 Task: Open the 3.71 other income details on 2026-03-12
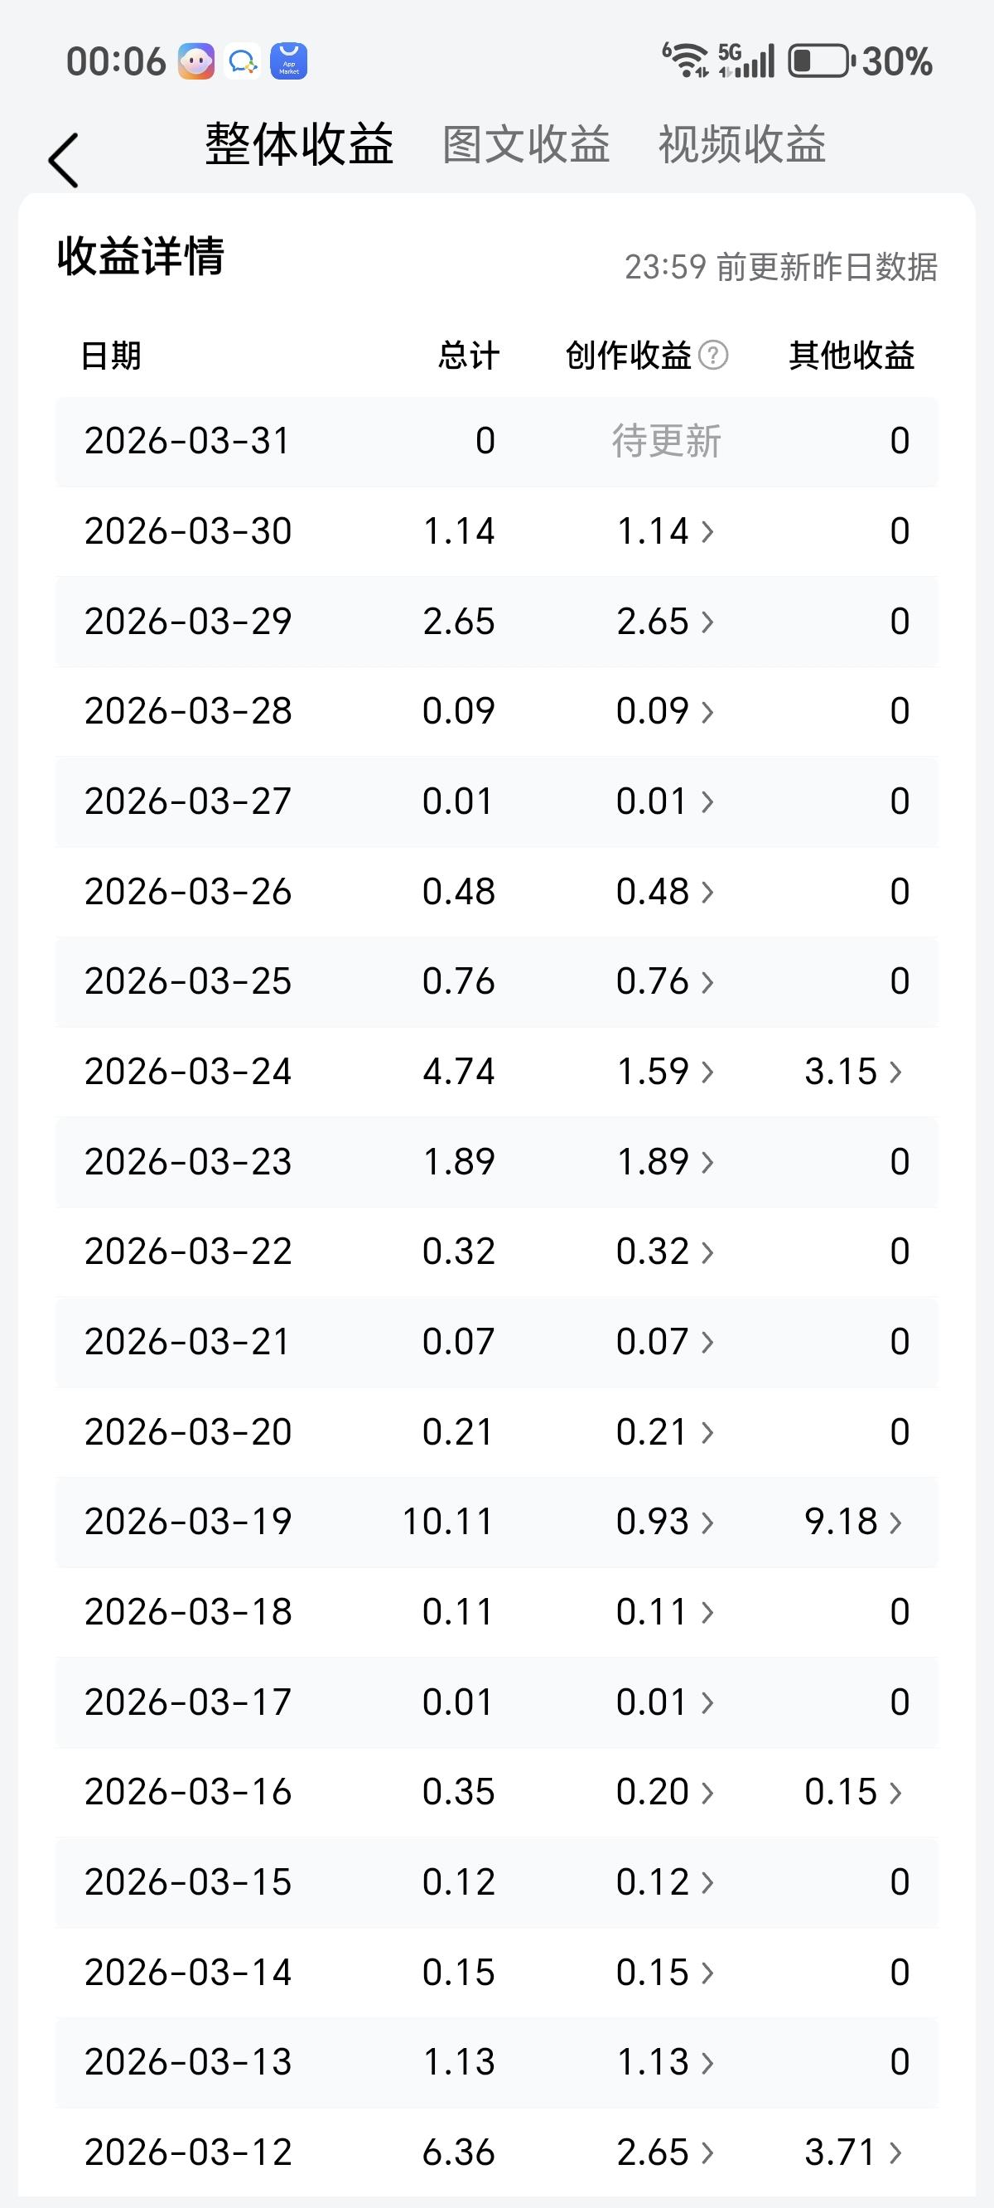(x=853, y=2152)
